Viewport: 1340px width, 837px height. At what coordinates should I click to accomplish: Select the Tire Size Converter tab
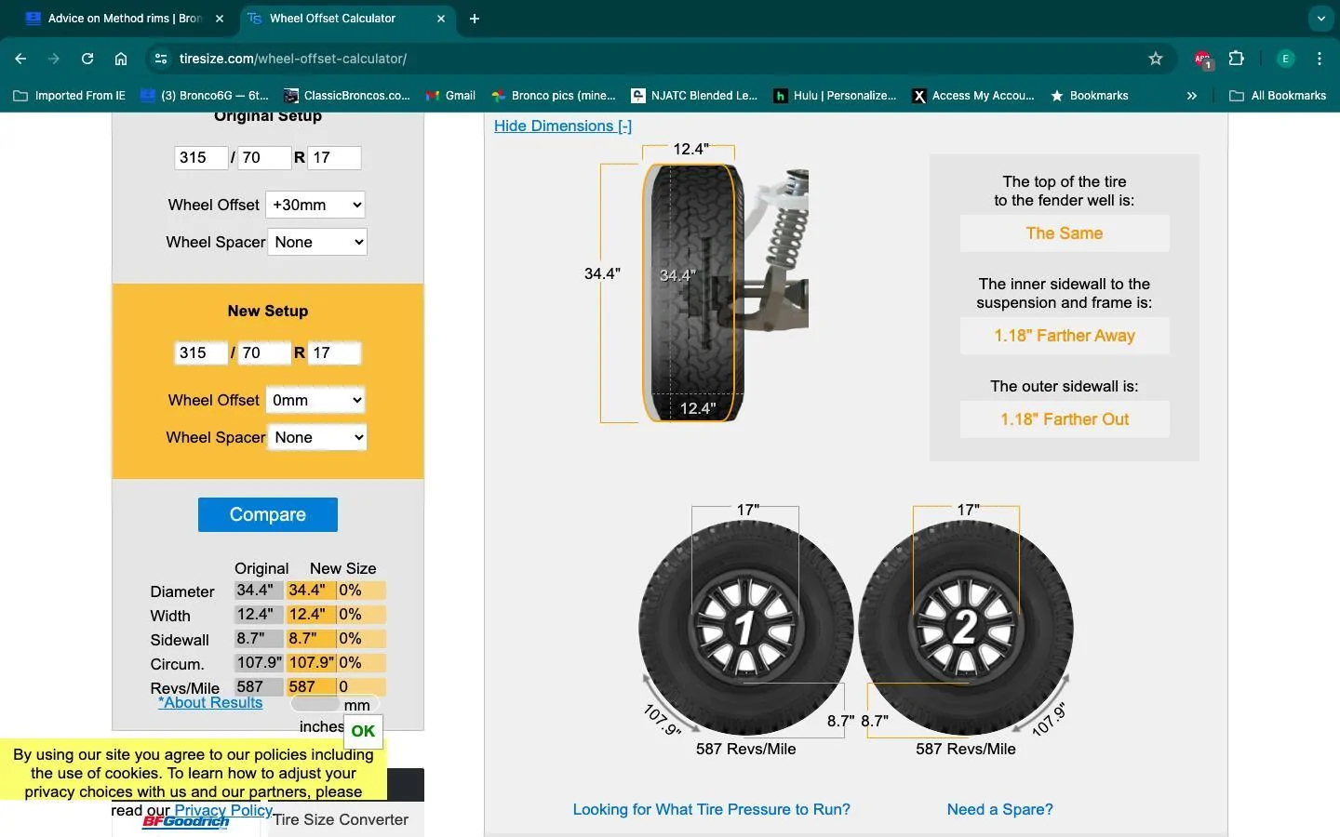click(341, 819)
